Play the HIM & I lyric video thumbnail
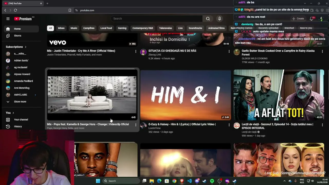This screenshot has width=329, height=185. (x=186, y=95)
